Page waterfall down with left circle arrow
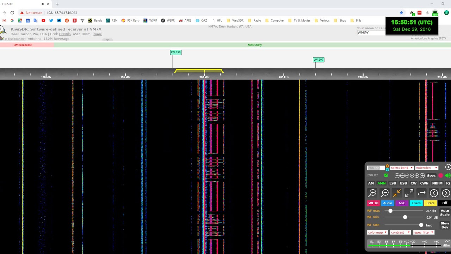This screenshot has width=451, height=254. [x=434, y=193]
